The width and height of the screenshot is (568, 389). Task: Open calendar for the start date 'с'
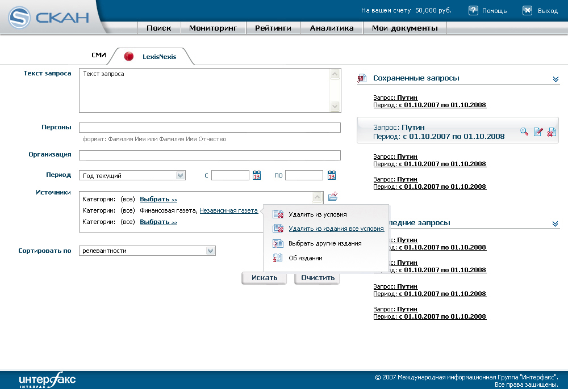pos(257,175)
